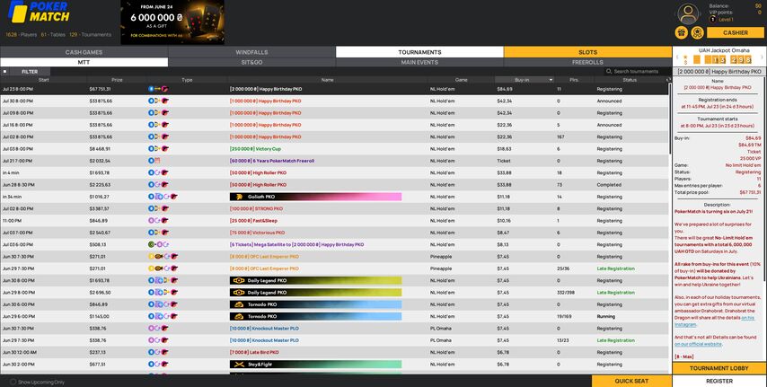Open the gift box bonuses icon
The width and height of the screenshot is (767, 387).
coord(682,33)
